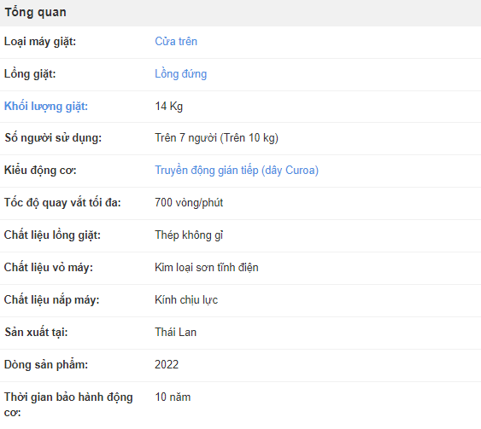
Task: Click the '700 vòng/phút' value
Action: coord(189,203)
